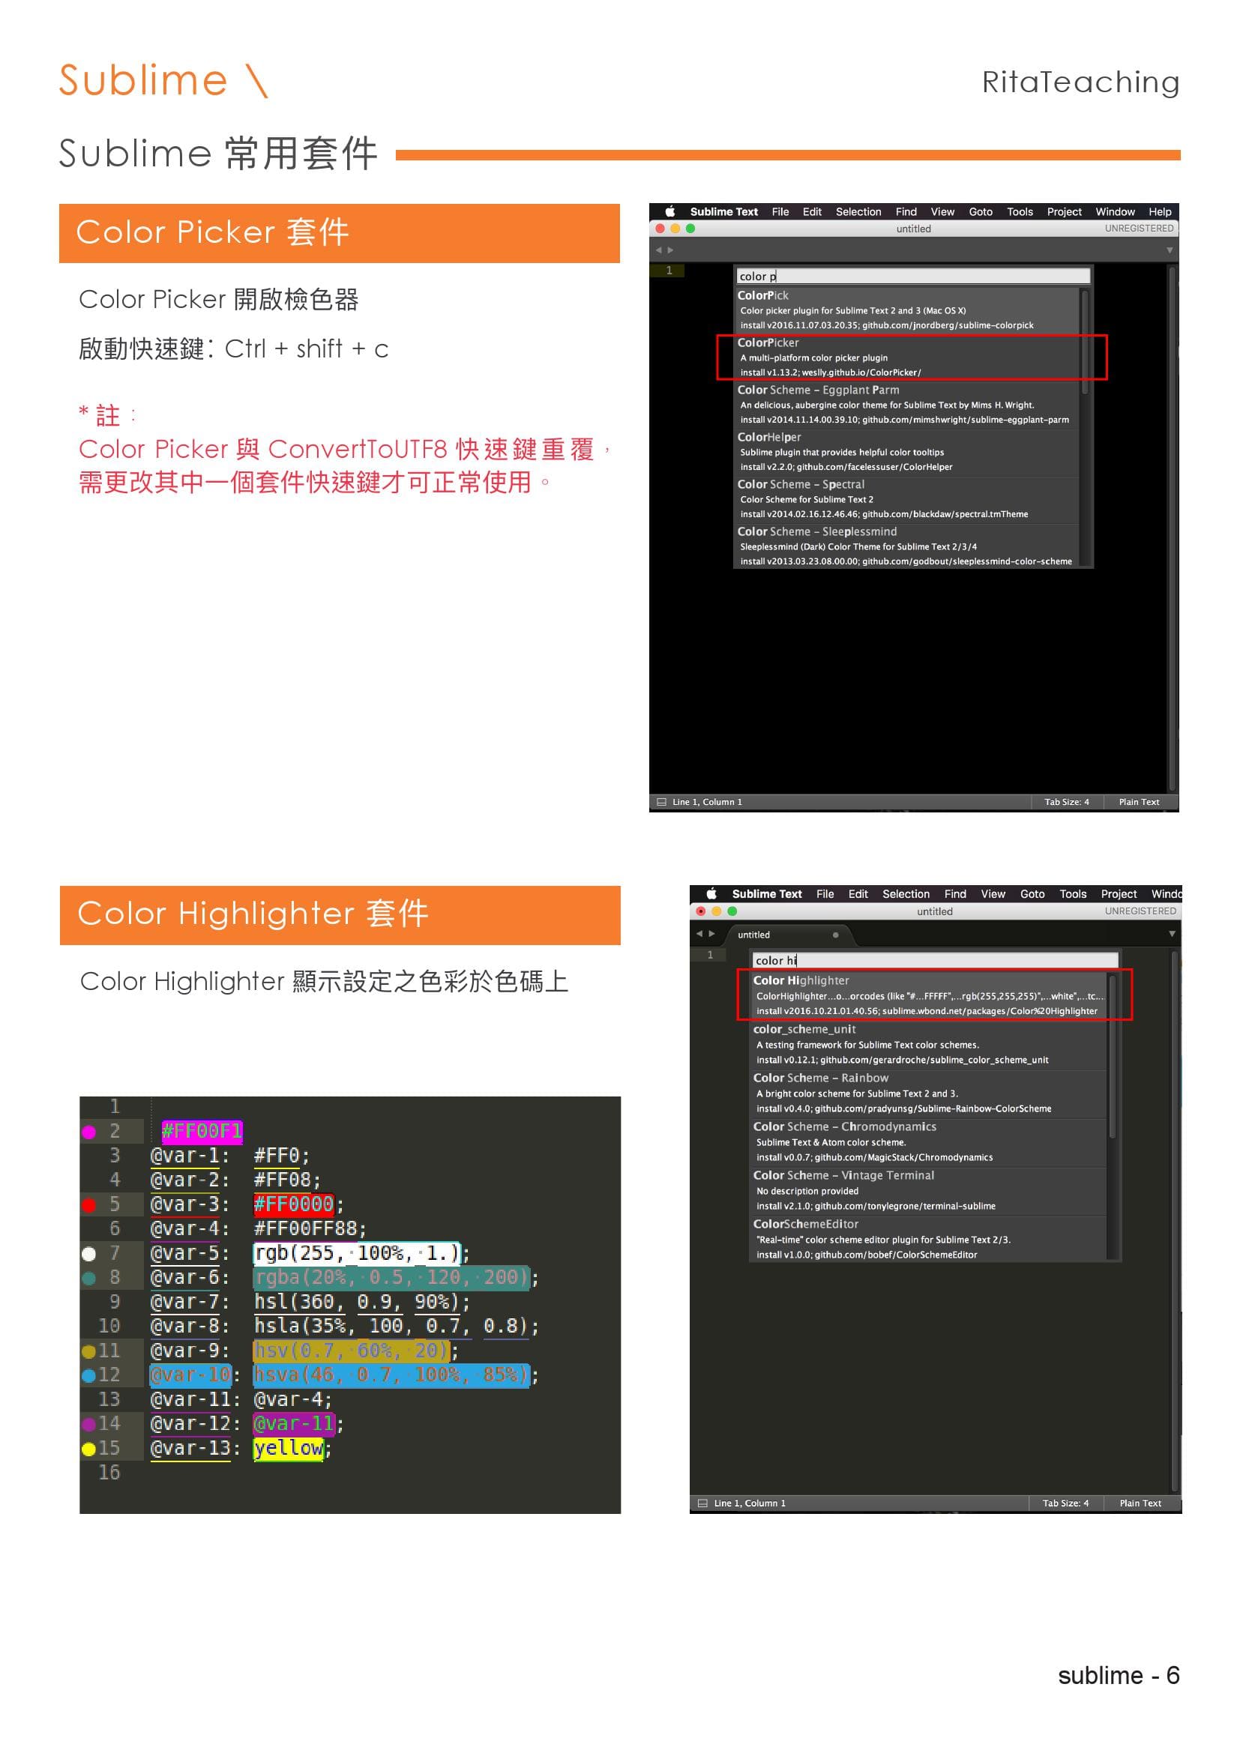Click the tab scroll-right arrow in the bottom Sublime window
Viewport: 1240px width, 1753px height.
[x=712, y=934]
